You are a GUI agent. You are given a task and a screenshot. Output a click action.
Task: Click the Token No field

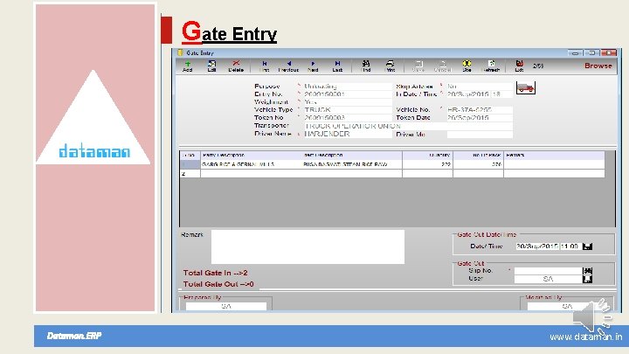pos(348,118)
